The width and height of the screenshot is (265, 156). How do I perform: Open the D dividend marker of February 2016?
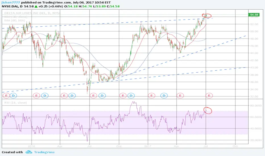45,96
